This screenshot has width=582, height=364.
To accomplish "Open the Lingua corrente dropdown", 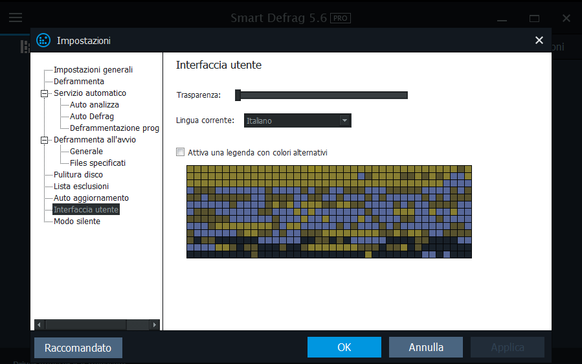I will click(298, 120).
